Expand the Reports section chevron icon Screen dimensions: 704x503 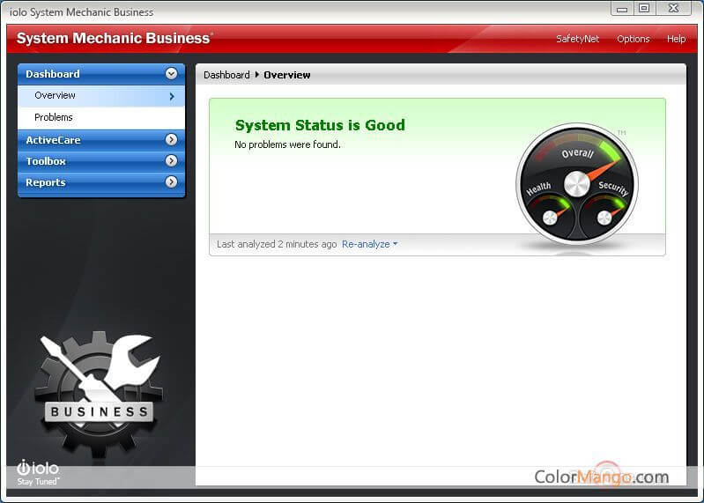pos(171,182)
